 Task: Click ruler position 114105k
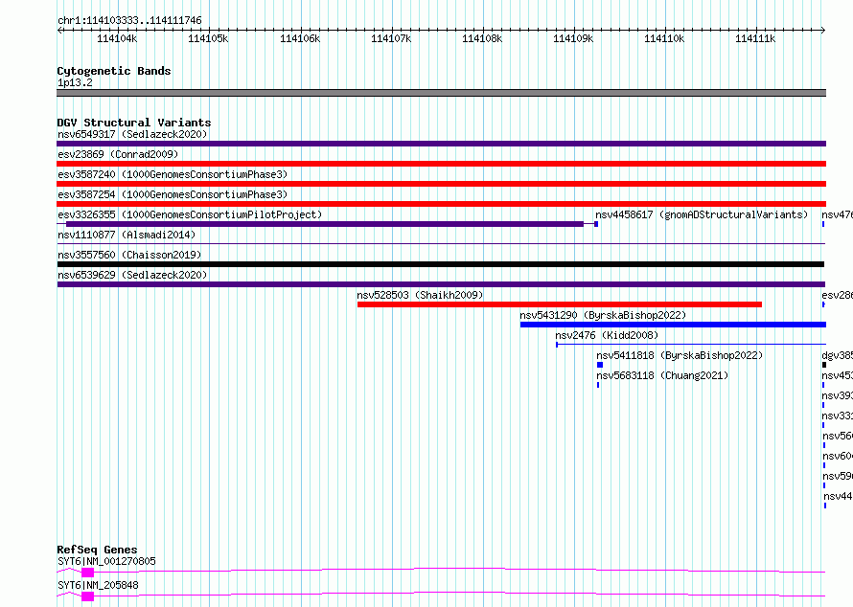208,38
